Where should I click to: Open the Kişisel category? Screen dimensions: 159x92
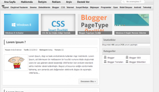pyautogui.click(x=6, y=7)
